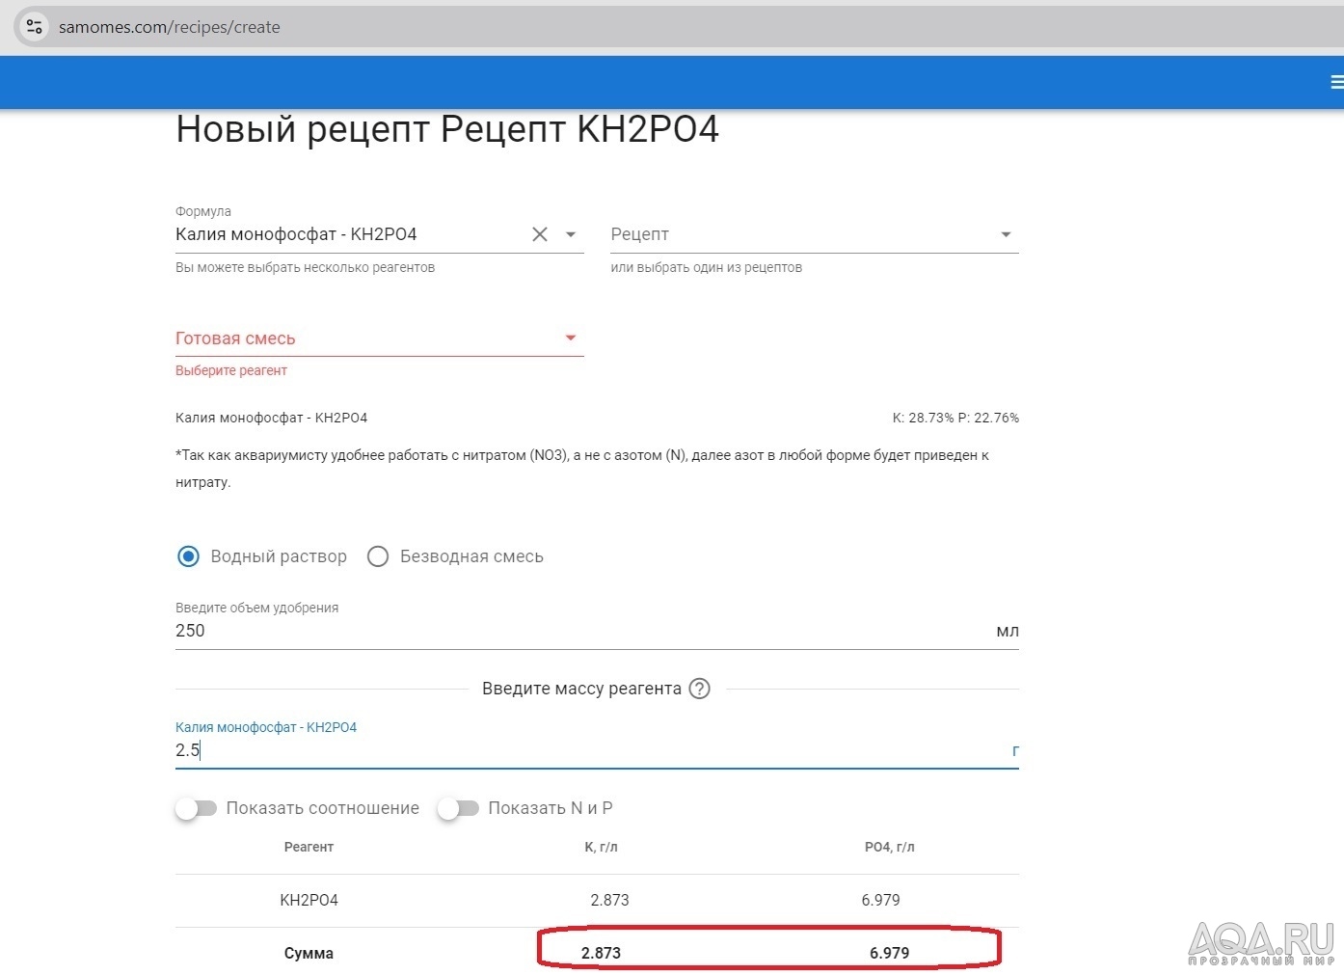Click the мл unit label
Image resolution: width=1344 pixels, height=975 pixels.
[x=1008, y=631]
